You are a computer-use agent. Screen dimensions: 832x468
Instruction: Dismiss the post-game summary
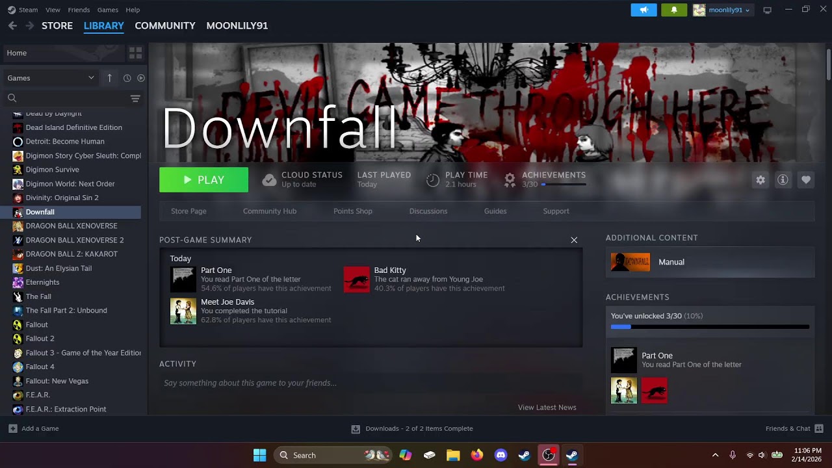(574, 240)
